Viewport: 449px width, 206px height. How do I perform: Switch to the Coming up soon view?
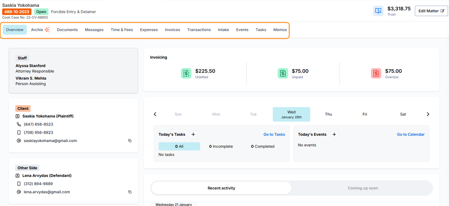(x=363, y=188)
